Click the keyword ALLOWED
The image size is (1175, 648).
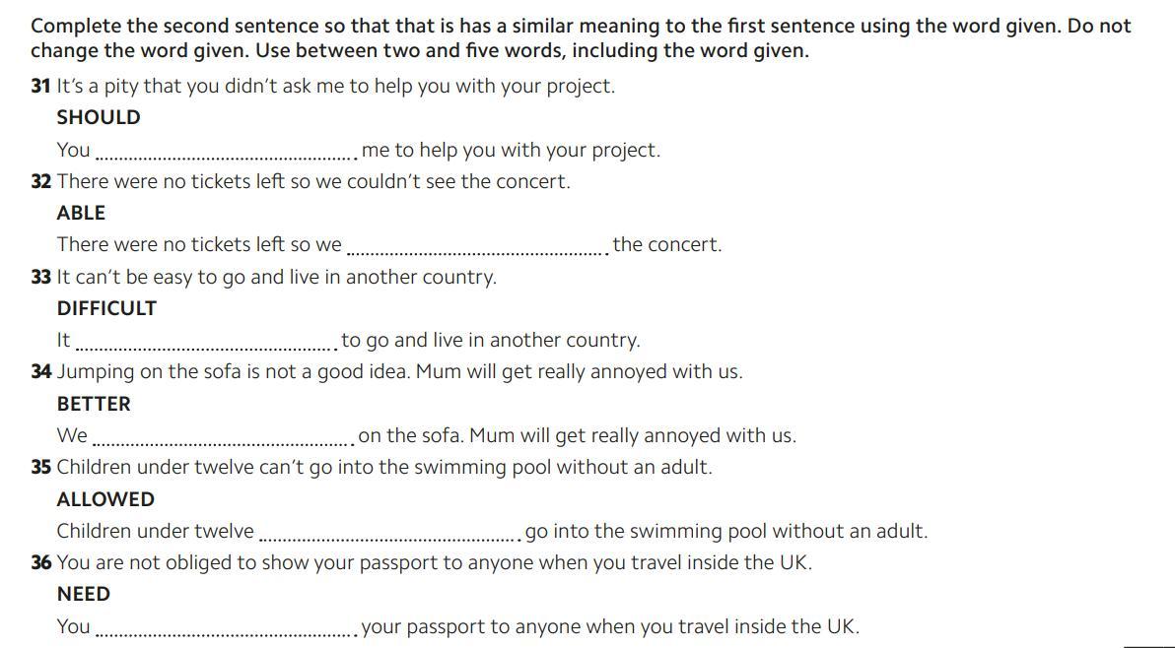105,499
